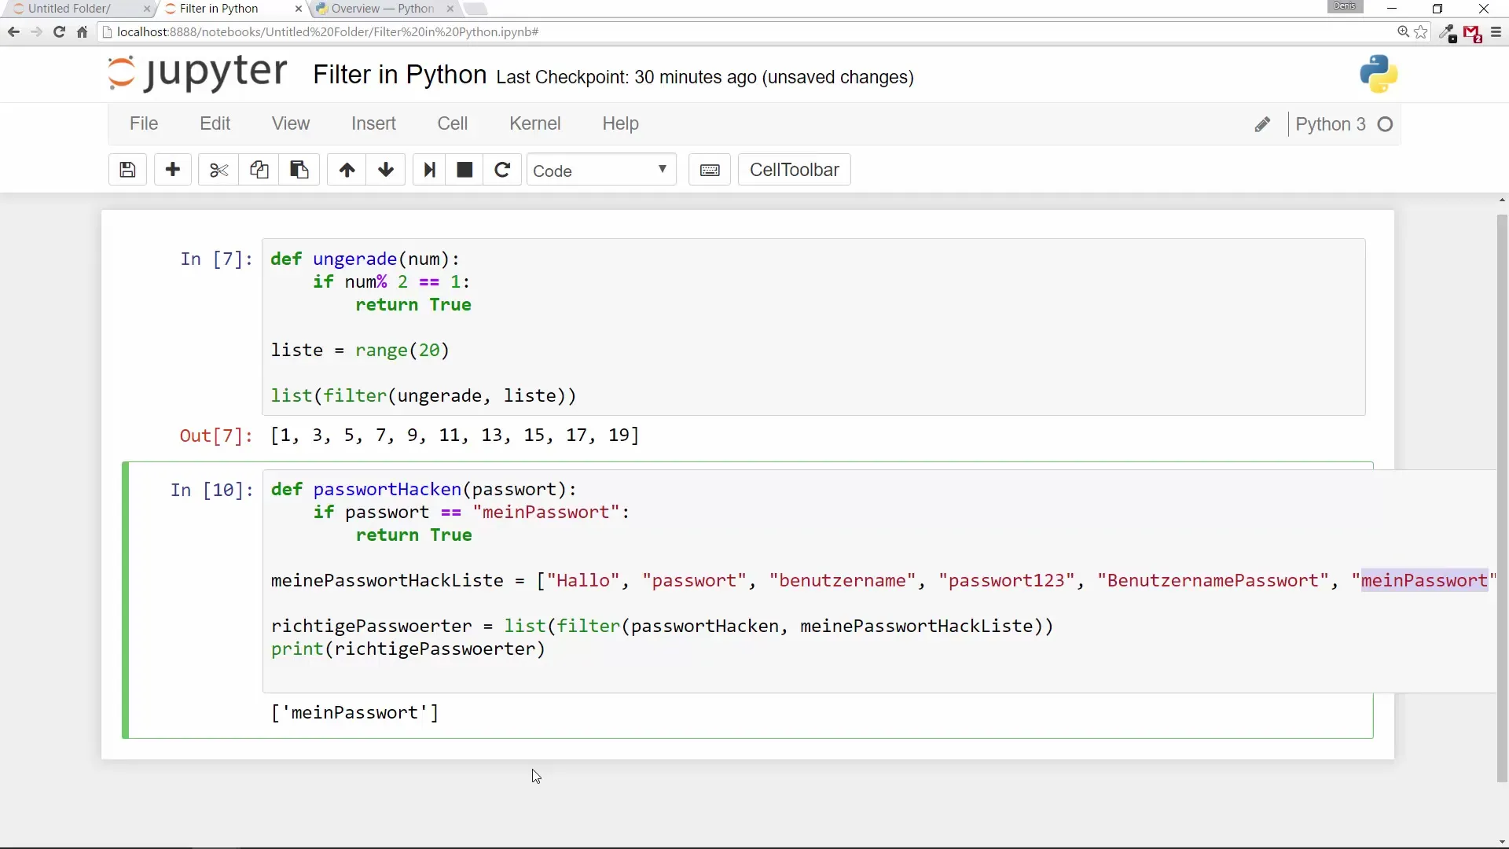Click the In [7] prompt label
Image resolution: width=1509 pixels, height=849 pixels.
216,259
